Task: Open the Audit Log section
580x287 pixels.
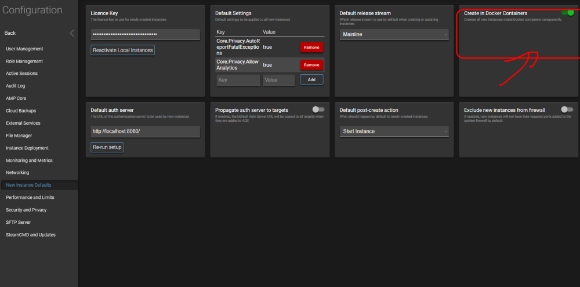Action: [x=16, y=86]
